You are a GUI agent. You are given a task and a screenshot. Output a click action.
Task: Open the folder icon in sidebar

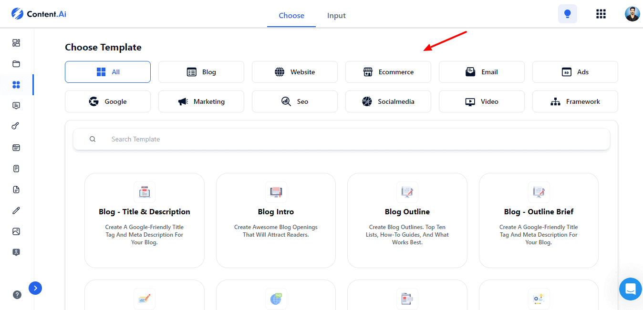pyautogui.click(x=16, y=64)
